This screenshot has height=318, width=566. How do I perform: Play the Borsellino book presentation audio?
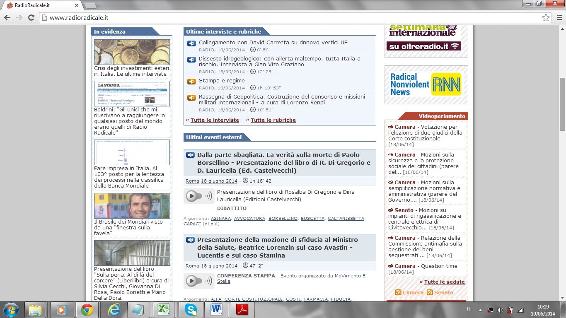pyautogui.click(x=199, y=196)
